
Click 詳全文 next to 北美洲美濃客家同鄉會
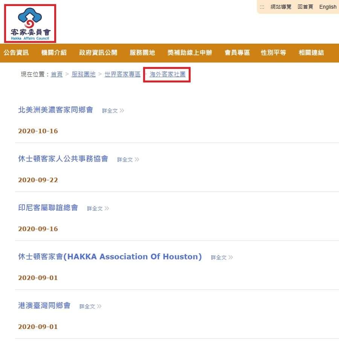pyautogui.click(x=113, y=111)
